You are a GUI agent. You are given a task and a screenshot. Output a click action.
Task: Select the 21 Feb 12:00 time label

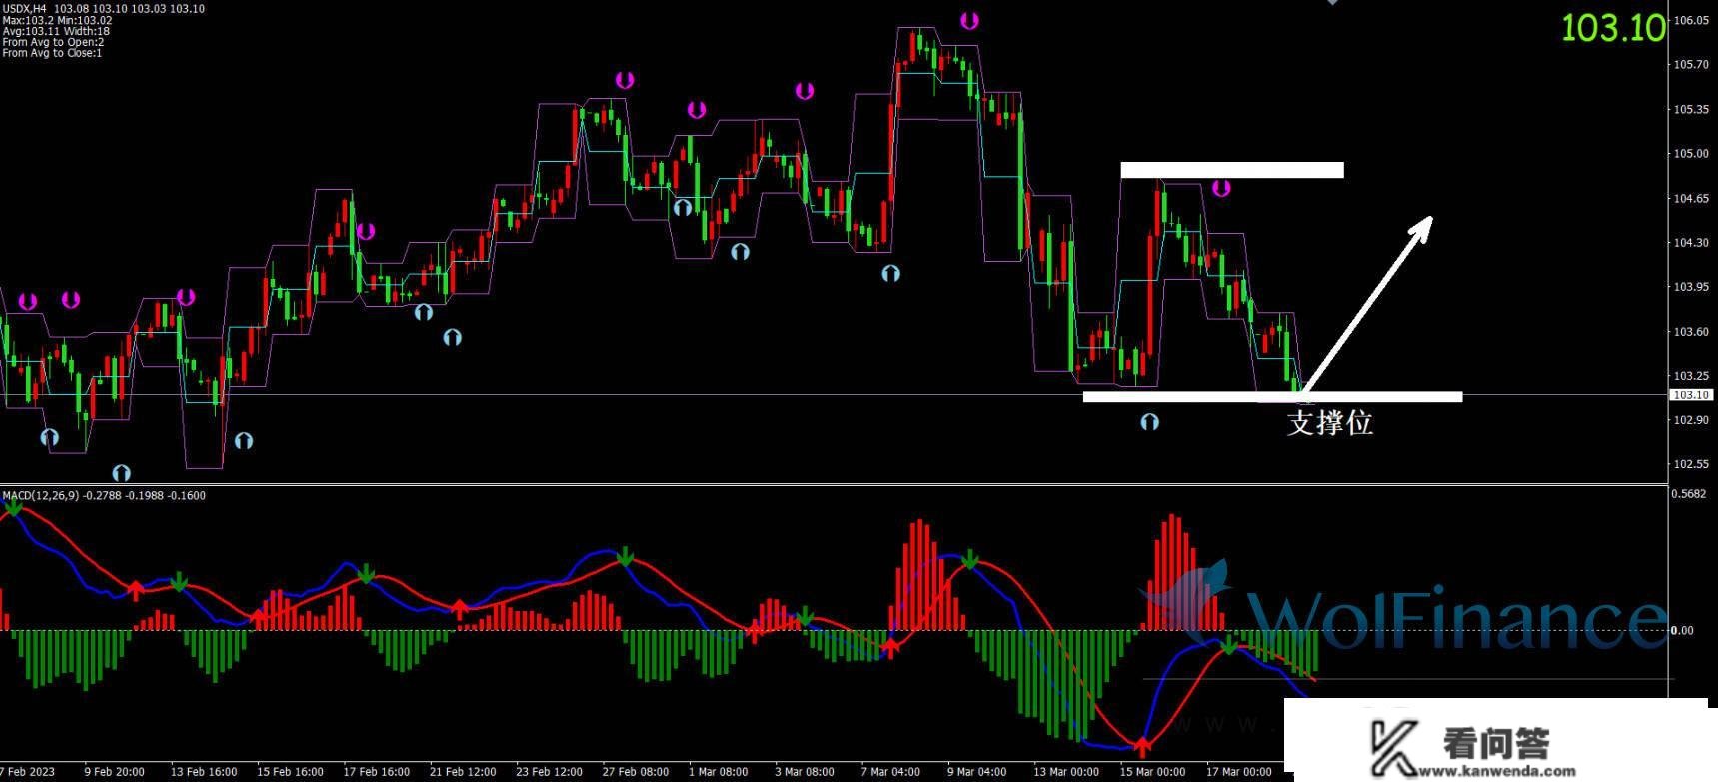point(463,771)
